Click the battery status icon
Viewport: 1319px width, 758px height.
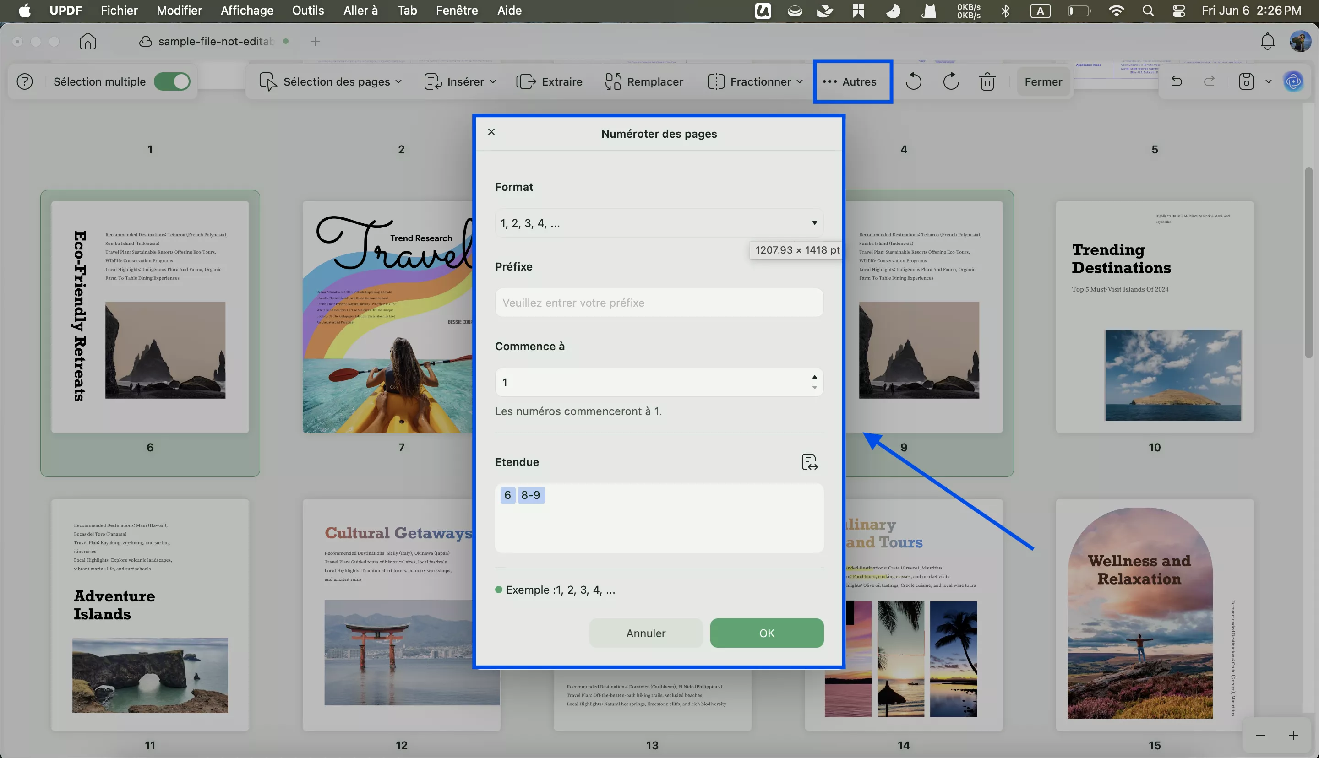1079,11
